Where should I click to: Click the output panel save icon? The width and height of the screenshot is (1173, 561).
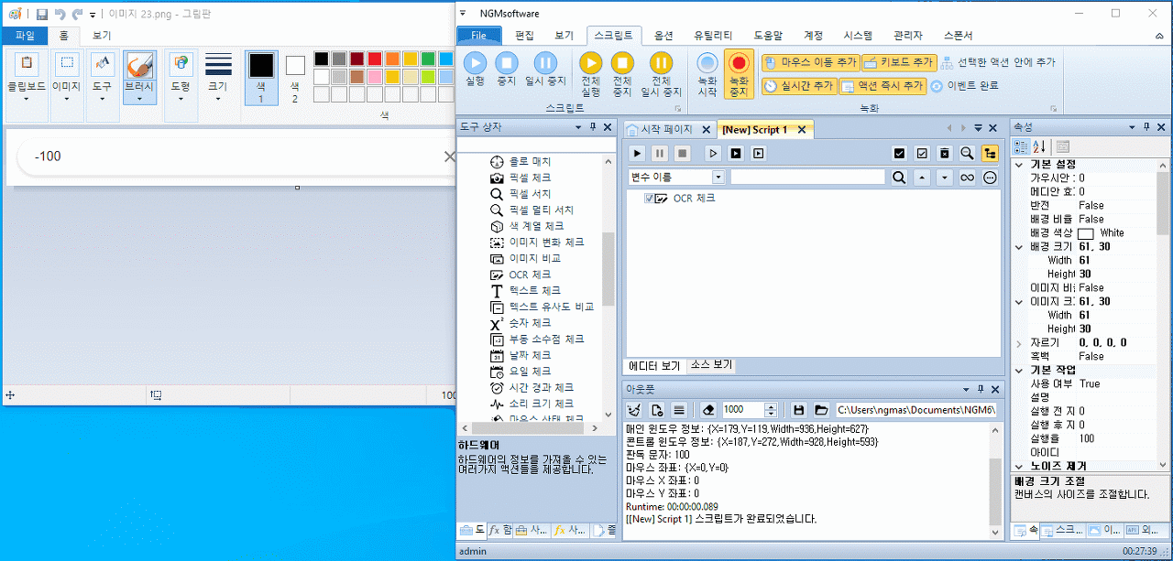click(x=799, y=410)
